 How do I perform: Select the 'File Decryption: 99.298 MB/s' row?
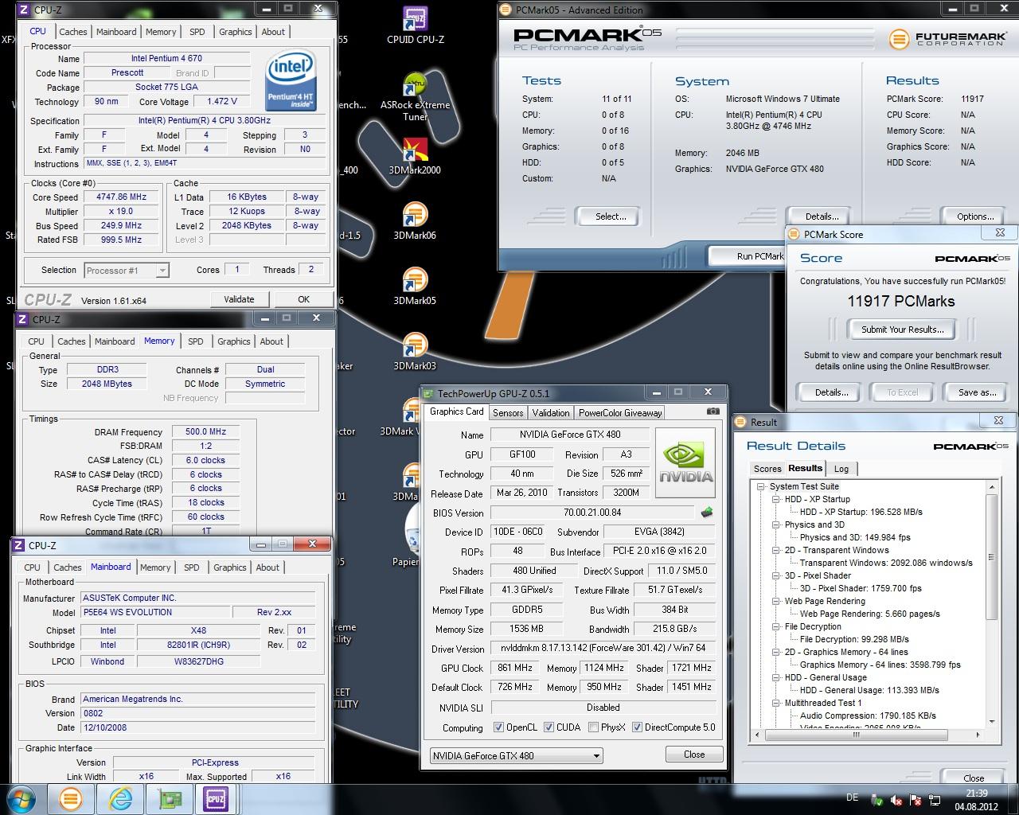pos(854,639)
